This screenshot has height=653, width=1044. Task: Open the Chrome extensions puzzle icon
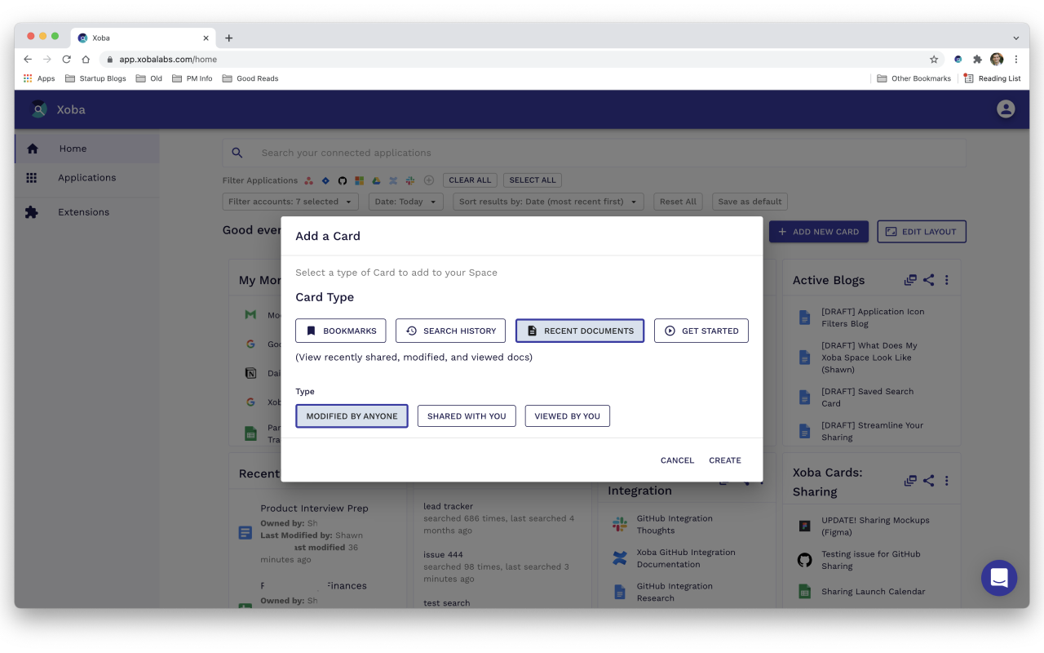click(977, 60)
